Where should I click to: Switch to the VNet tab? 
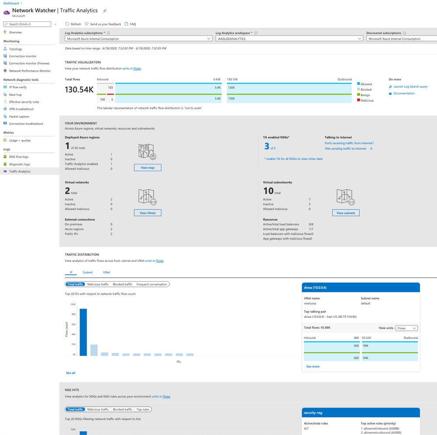(x=106, y=272)
